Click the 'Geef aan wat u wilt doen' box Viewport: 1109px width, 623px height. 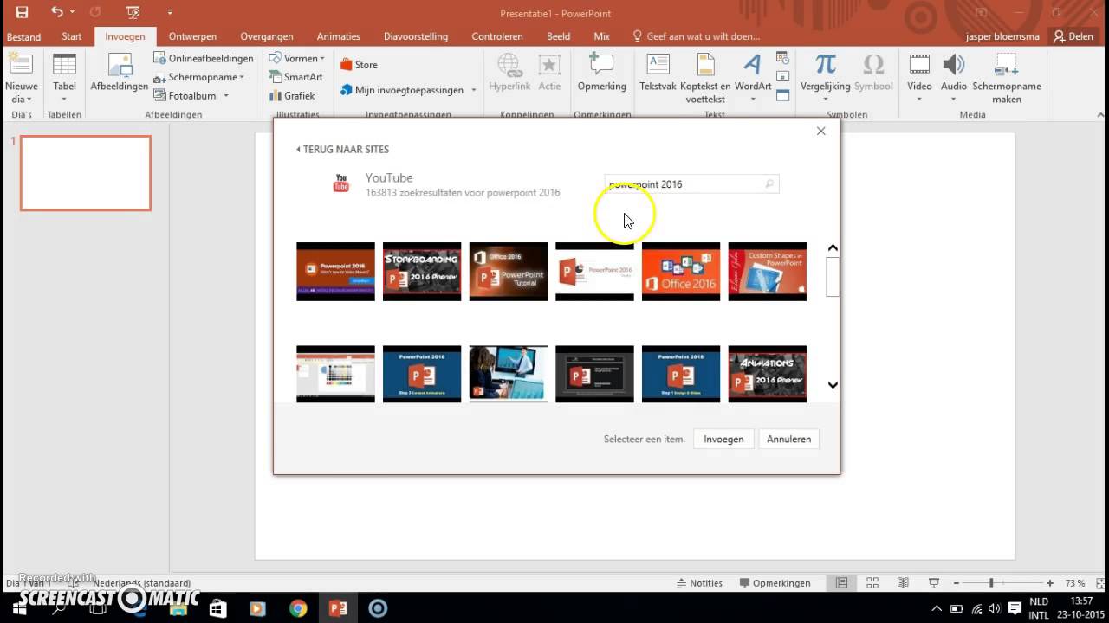[697, 36]
